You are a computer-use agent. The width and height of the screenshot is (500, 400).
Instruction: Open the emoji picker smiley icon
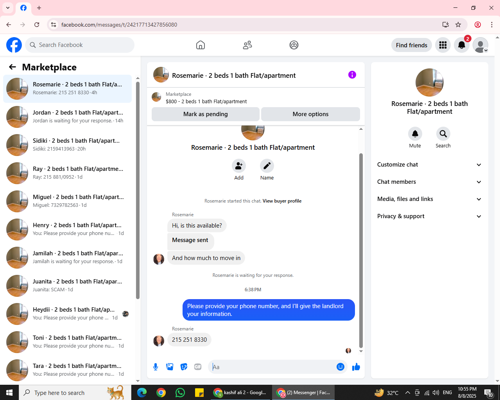tap(341, 367)
